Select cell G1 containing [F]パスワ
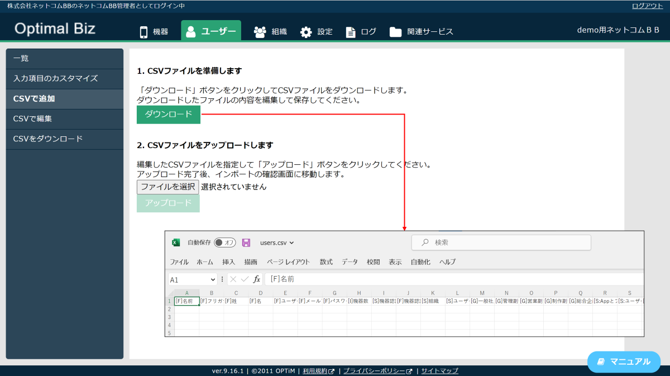The width and height of the screenshot is (670, 376). click(334, 301)
